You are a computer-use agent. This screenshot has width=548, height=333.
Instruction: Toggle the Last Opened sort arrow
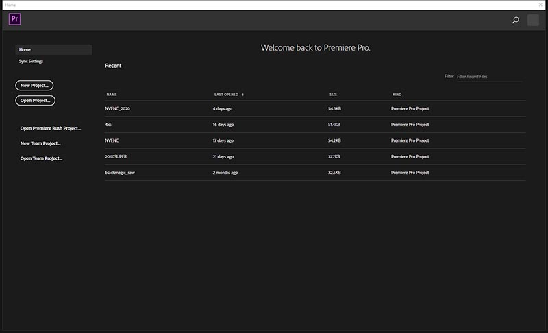coord(242,95)
